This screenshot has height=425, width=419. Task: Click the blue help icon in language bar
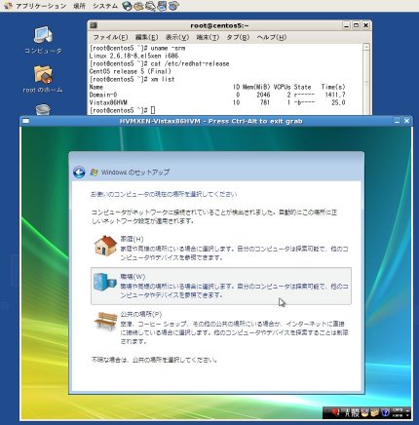click(385, 413)
